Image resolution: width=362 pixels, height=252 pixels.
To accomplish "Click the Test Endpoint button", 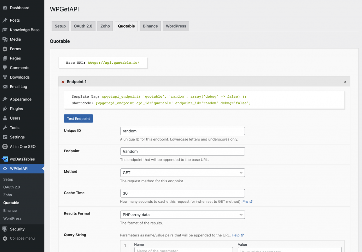I will (x=78, y=118).
